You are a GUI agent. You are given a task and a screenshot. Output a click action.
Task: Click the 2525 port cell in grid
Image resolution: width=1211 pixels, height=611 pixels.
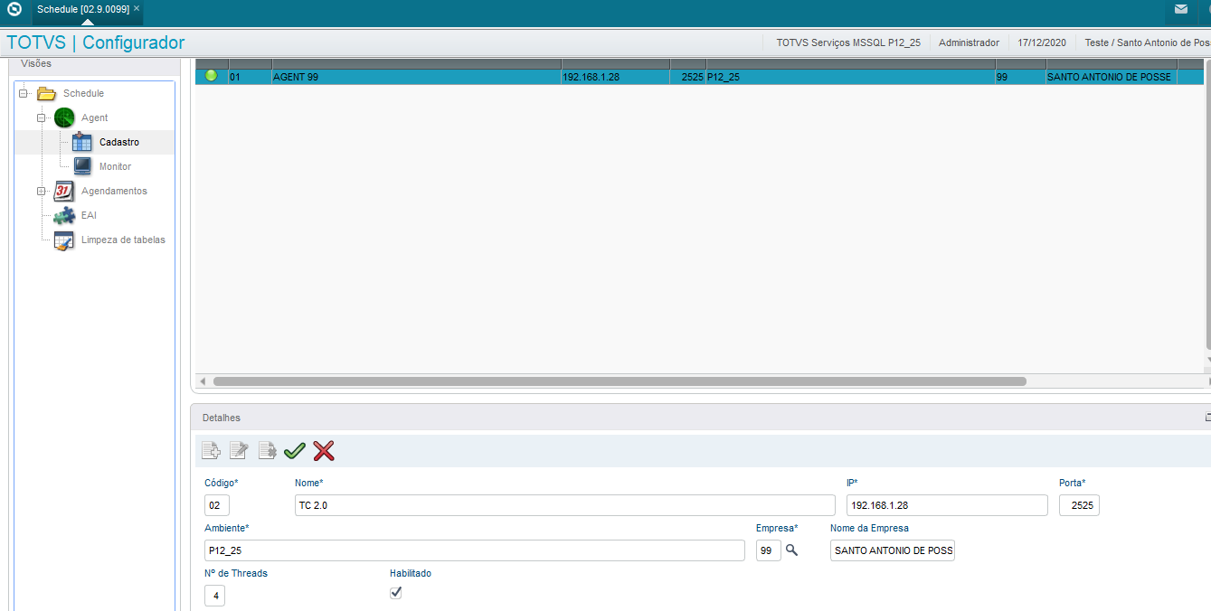(687, 77)
